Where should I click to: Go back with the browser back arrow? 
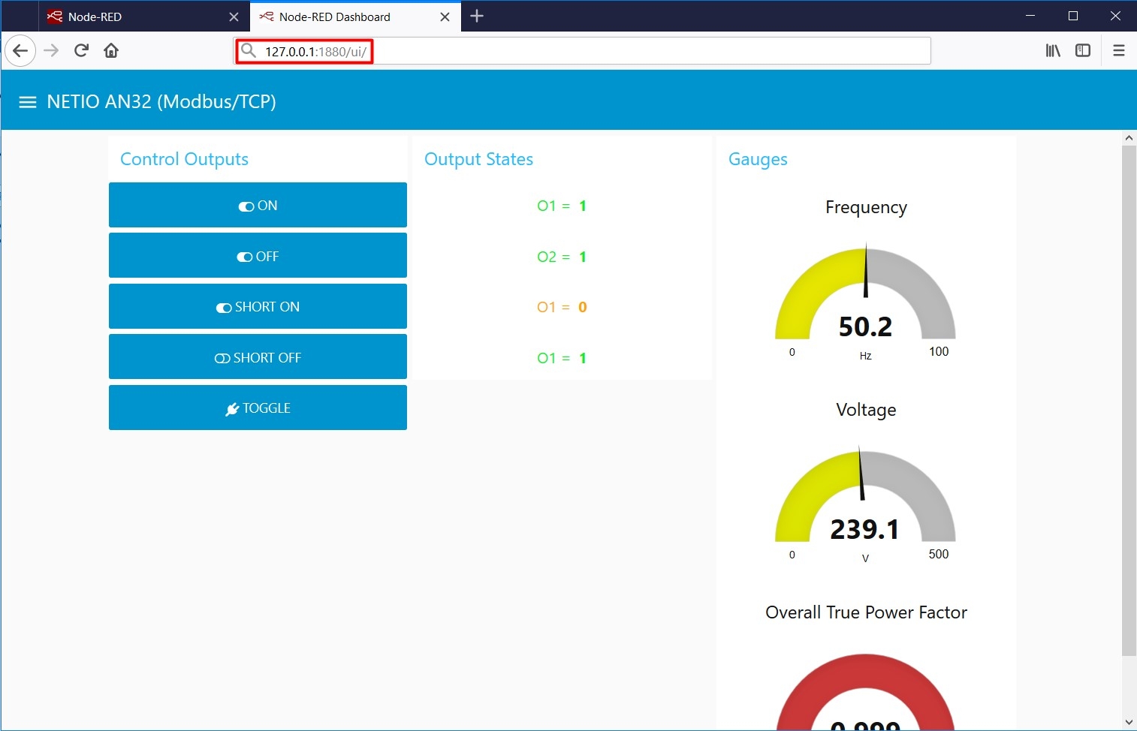[20, 51]
